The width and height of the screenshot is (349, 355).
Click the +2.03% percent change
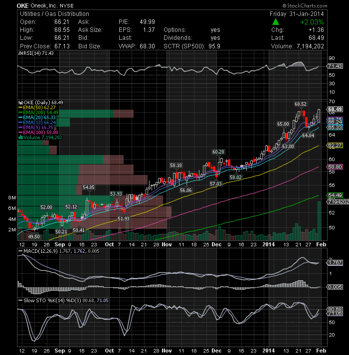coord(312,22)
